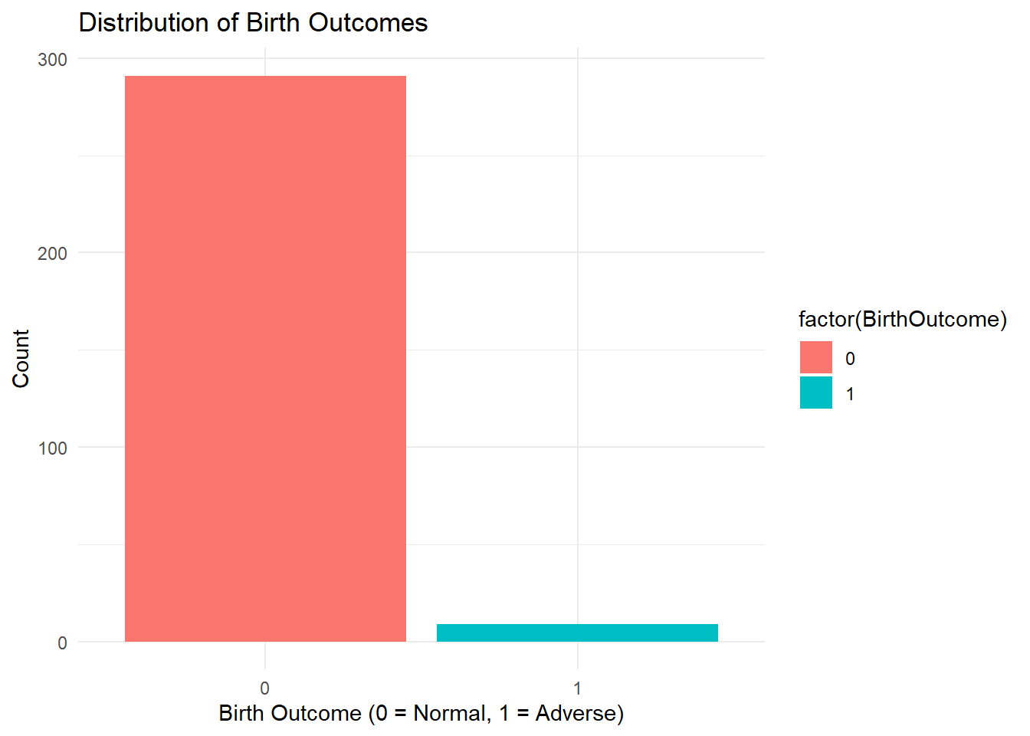1030x736 pixels.
Task: Click the chart title "Distribution of Birth Outcomes"
Action: [253, 23]
